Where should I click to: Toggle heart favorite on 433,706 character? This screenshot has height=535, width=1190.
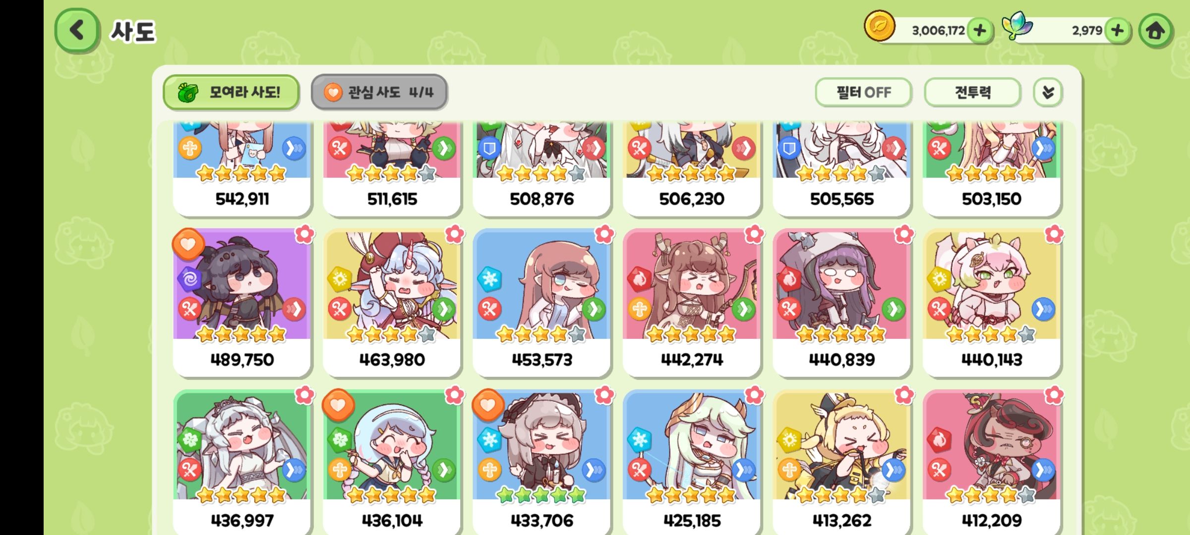coord(488,405)
